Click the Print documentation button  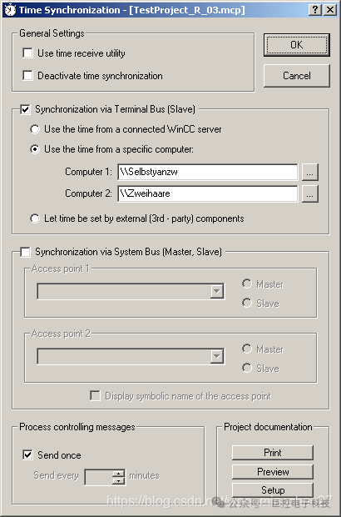pyautogui.click(x=273, y=453)
